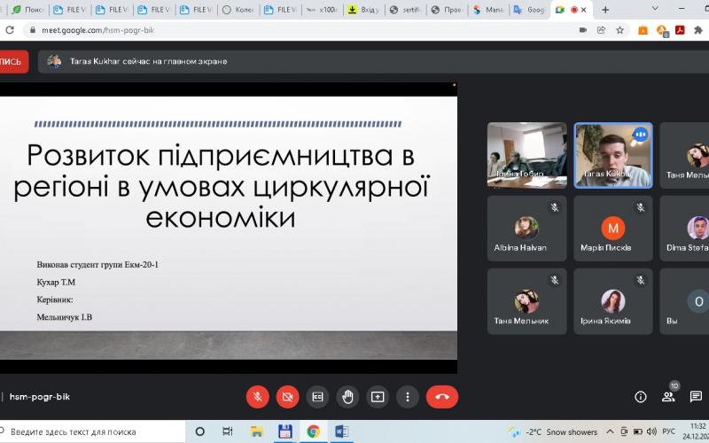Screen dimensions: 709x443
Task: Close the active Google Meet tab
Action: [584, 10]
